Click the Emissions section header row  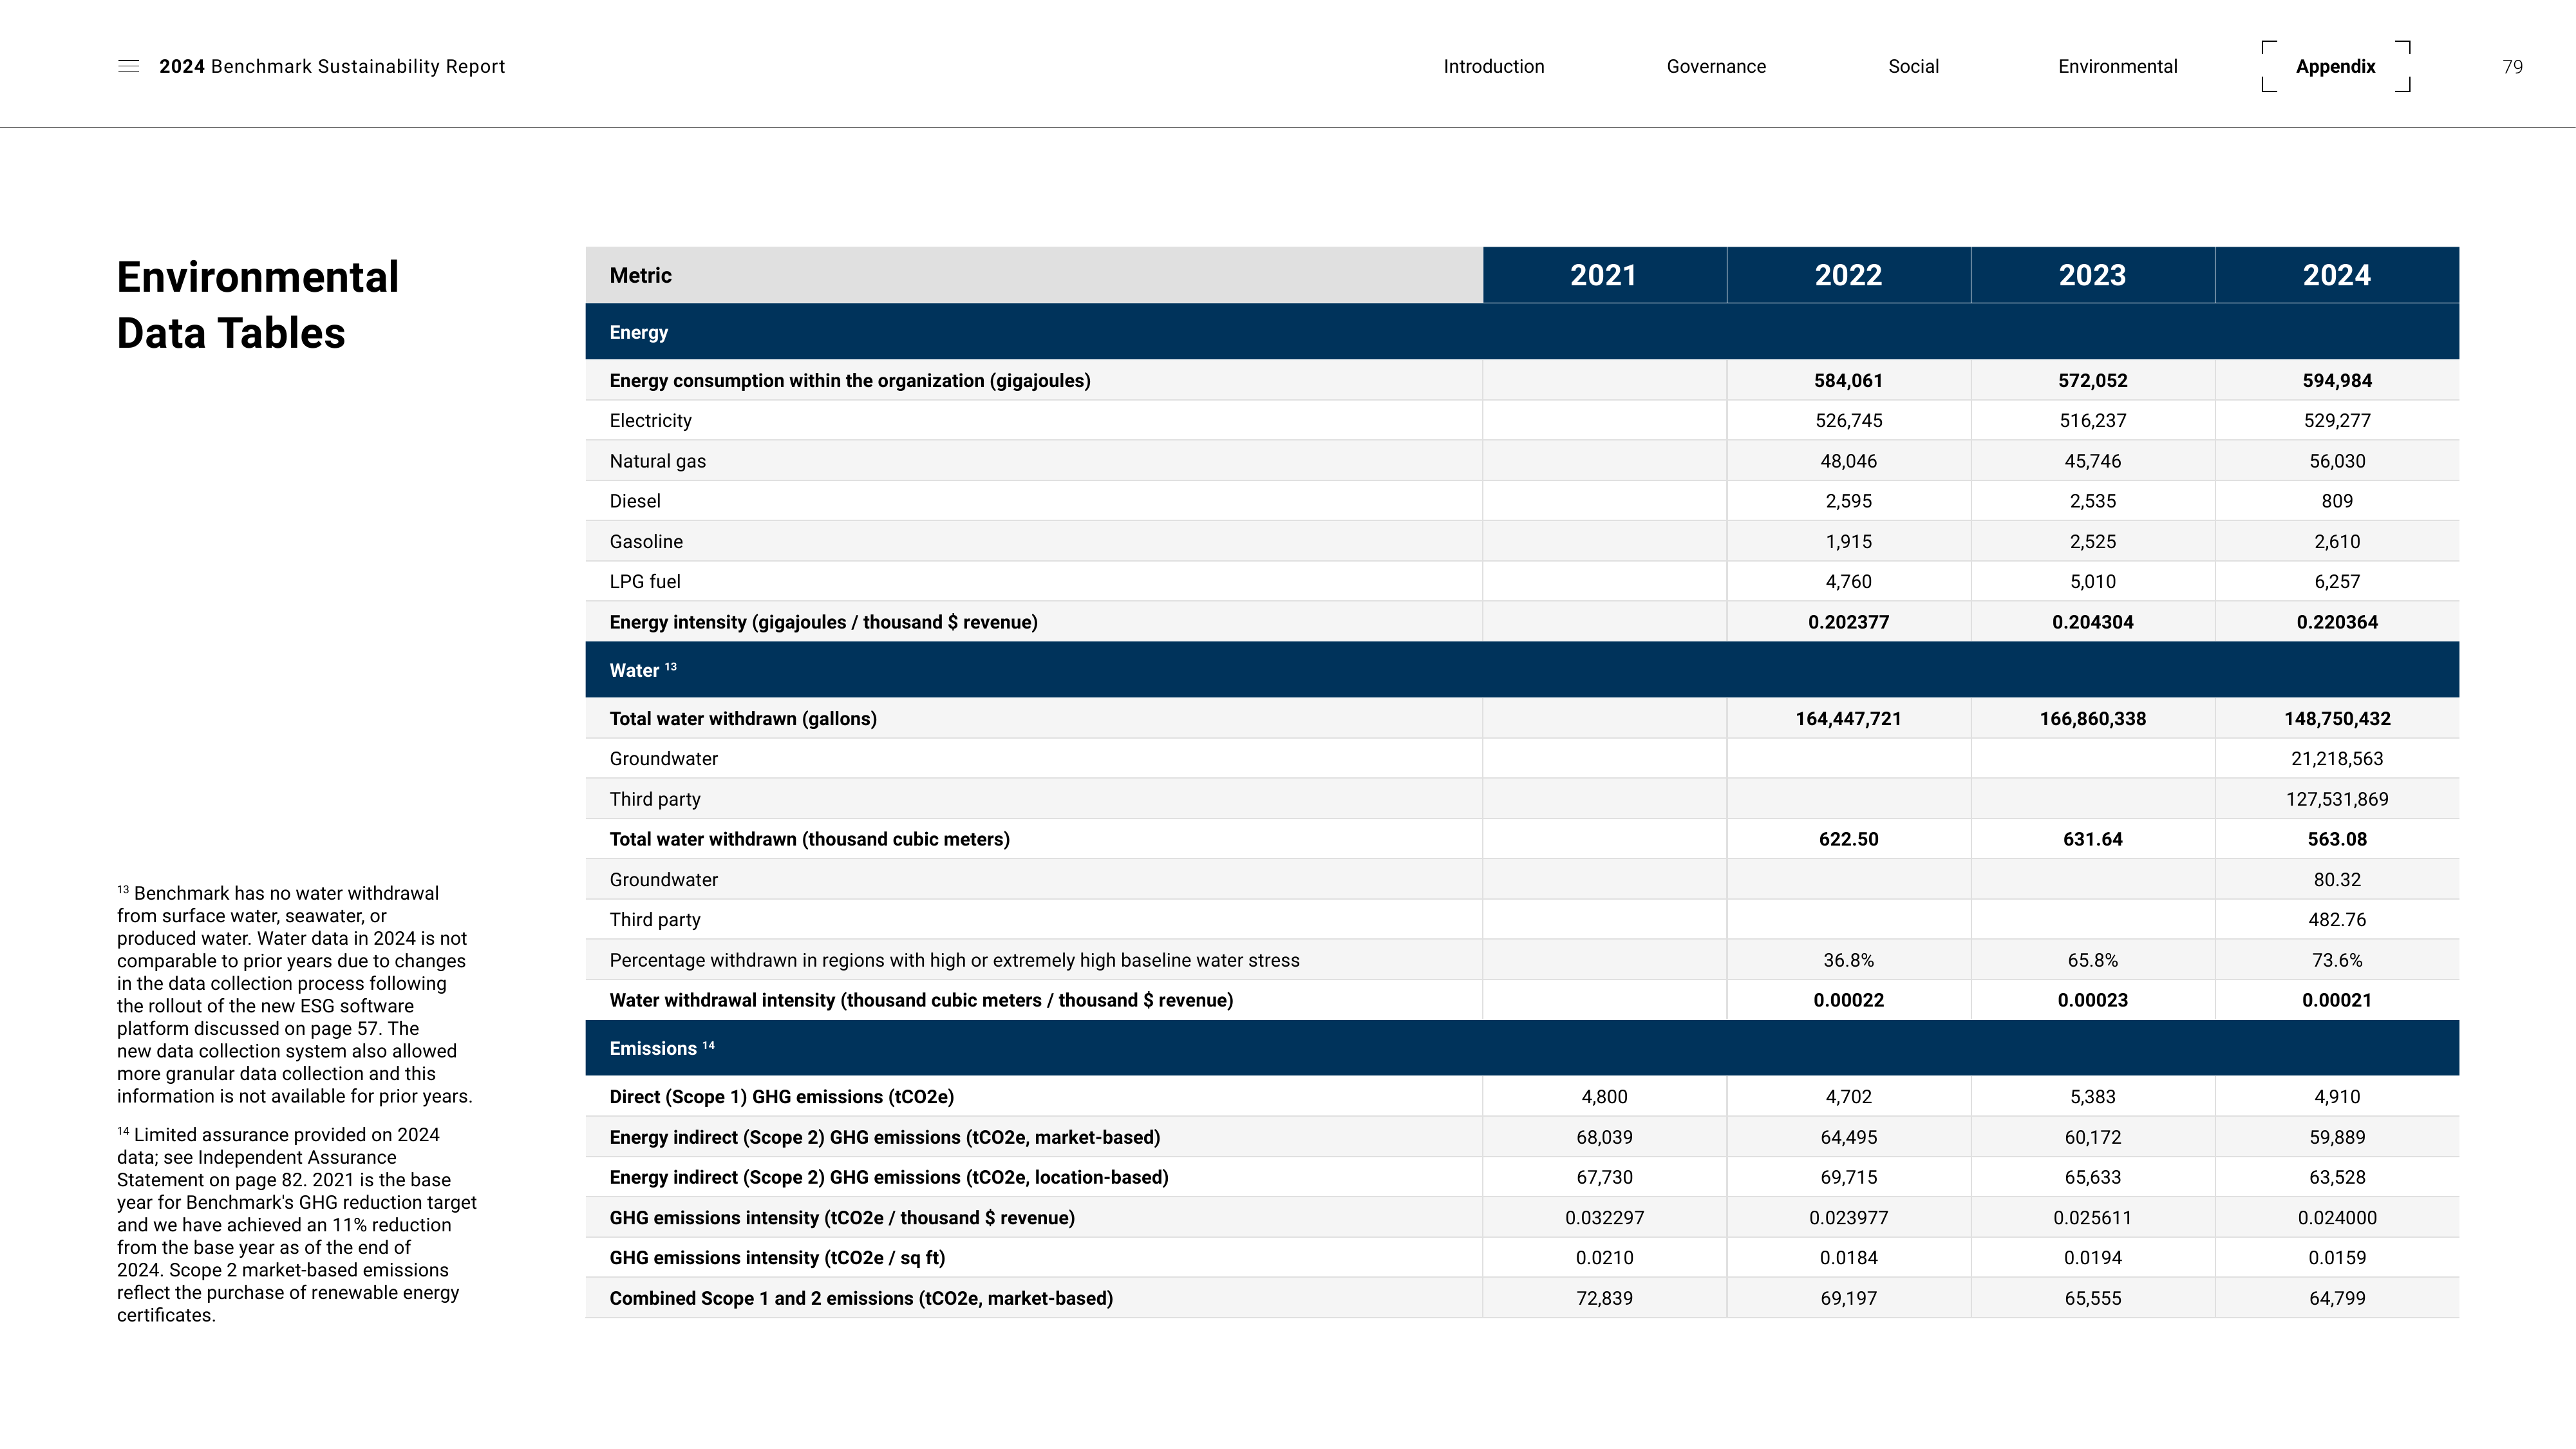[1522, 1048]
